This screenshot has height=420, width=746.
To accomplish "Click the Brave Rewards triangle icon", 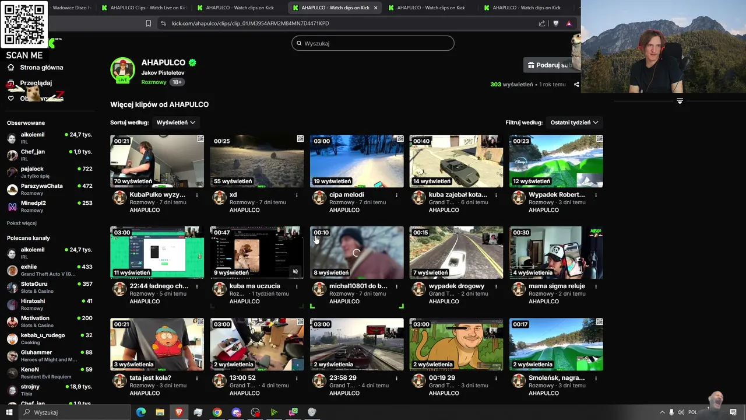I will tap(569, 23).
